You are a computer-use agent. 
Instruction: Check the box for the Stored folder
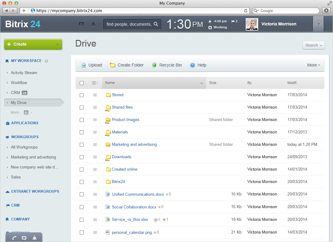82,95
